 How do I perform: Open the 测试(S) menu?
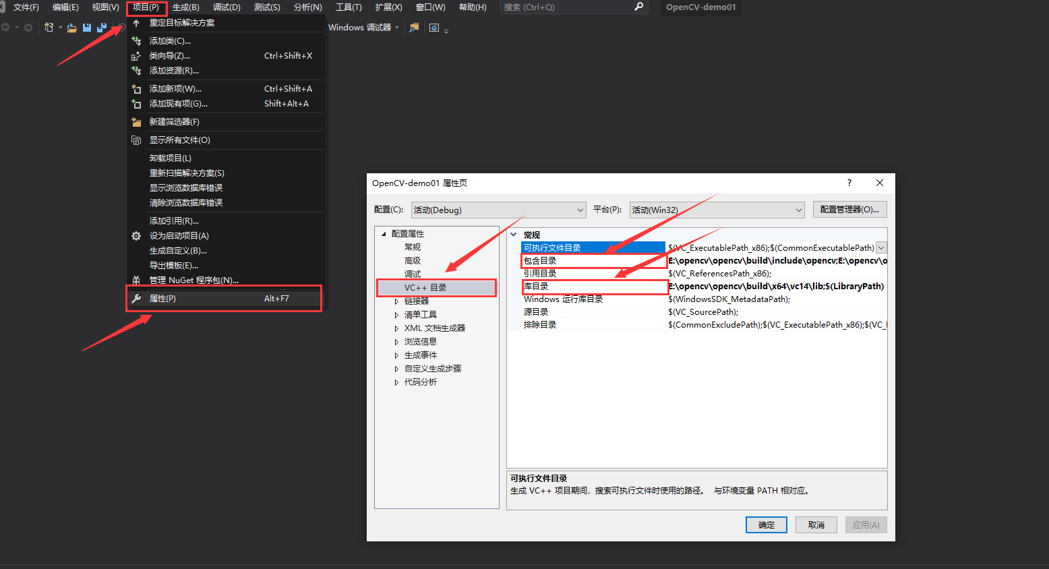coord(267,7)
